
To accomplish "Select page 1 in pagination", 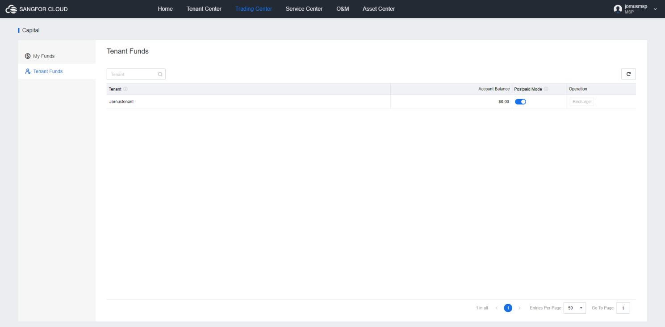I will coord(508,308).
